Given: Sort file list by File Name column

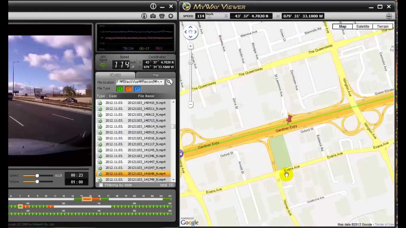Looking at the screenshot, I should coord(146,96).
